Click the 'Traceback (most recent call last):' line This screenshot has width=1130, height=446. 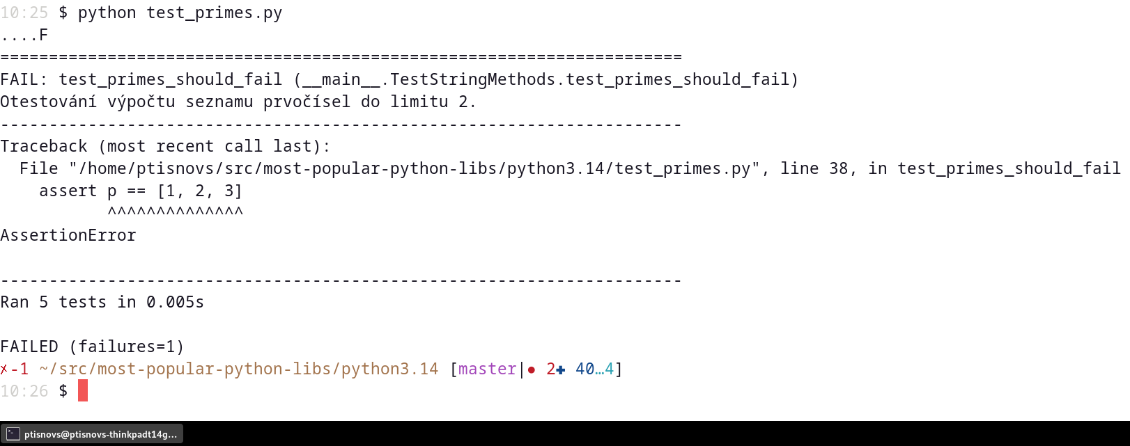(x=165, y=147)
